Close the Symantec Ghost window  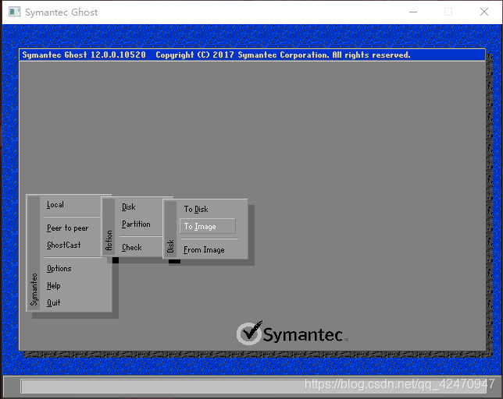tap(484, 12)
